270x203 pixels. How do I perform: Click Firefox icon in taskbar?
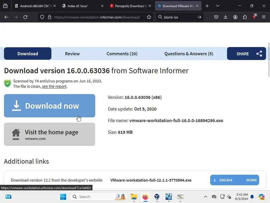click(145, 197)
